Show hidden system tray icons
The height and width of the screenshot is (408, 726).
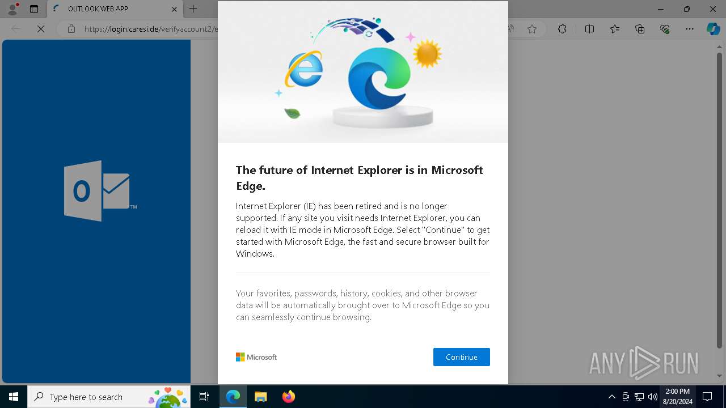[x=611, y=397]
